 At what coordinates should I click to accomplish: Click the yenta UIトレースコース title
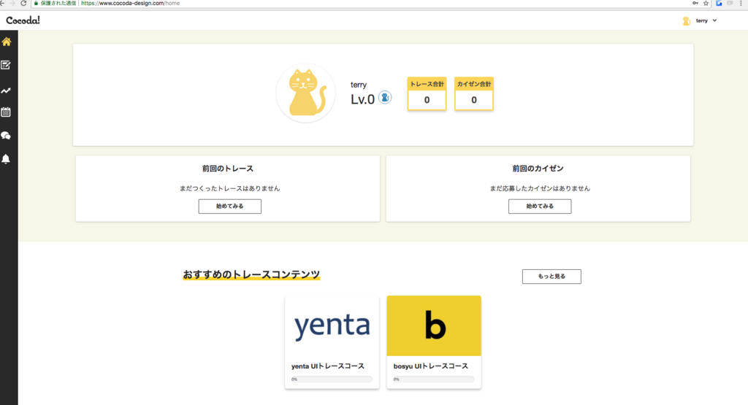328,366
